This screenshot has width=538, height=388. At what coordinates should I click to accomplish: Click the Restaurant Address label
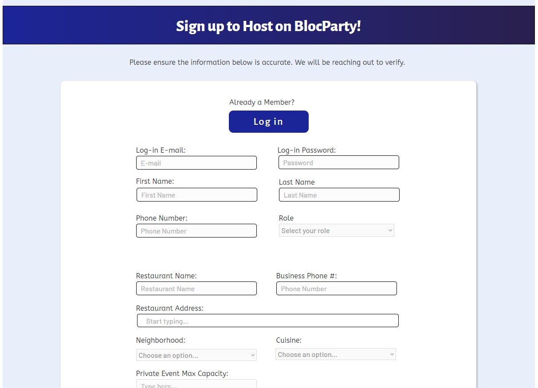coord(170,308)
